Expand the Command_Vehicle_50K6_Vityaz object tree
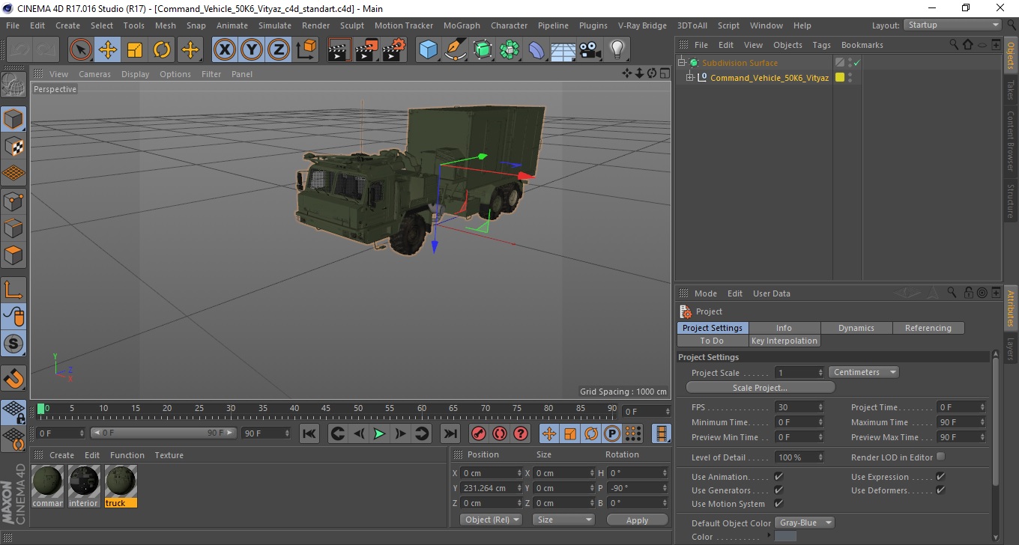This screenshot has height=545, width=1019. 690,77
